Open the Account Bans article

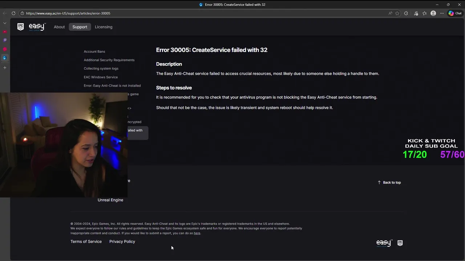(94, 51)
